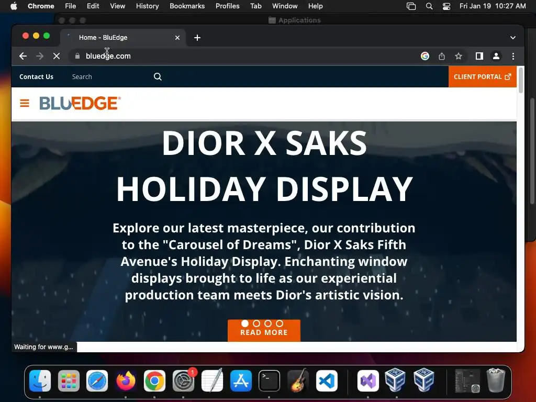This screenshot has width=536, height=402.
Task: Open Spotlight search in menu bar
Action: (x=429, y=6)
